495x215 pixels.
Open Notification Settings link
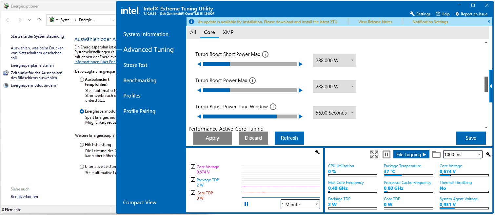[x=430, y=22]
